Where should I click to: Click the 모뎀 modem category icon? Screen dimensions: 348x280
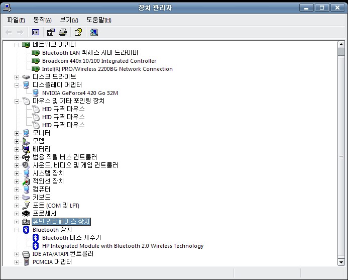(26, 141)
